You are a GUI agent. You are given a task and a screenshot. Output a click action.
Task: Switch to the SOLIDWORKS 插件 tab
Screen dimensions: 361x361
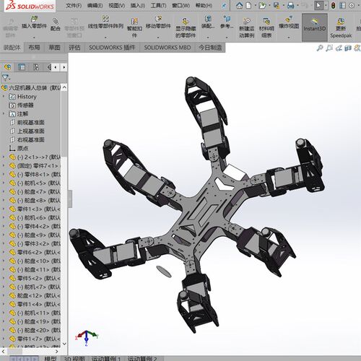click(x=112, y=48)
